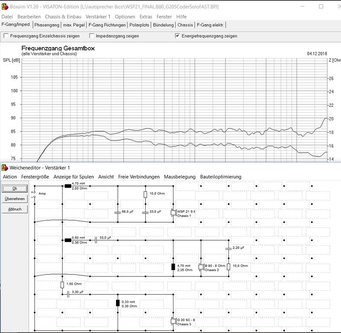The height and width of the screenshot is (333, 341).
Task: Enable Frequenzgang Einzelchassis zeigen checkbox
Action: click(6, 36)
